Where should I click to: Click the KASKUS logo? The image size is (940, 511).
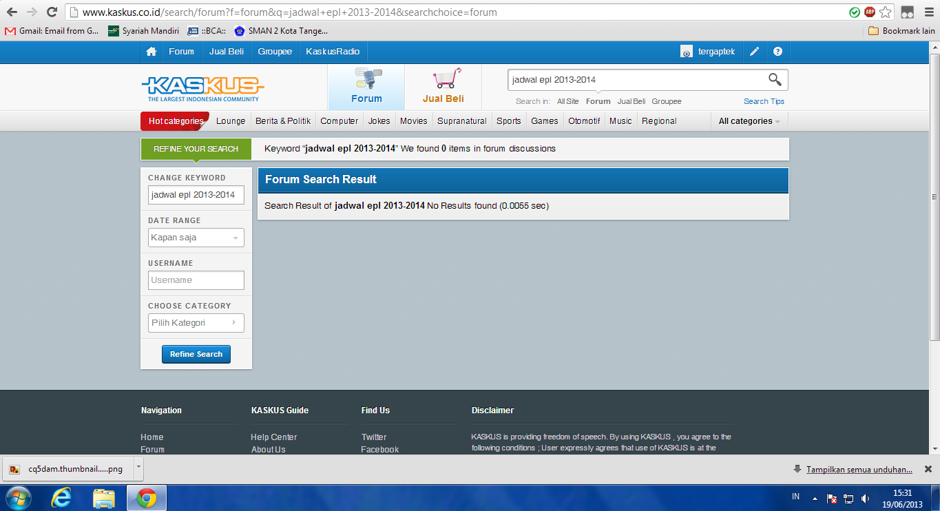point(202,89)
